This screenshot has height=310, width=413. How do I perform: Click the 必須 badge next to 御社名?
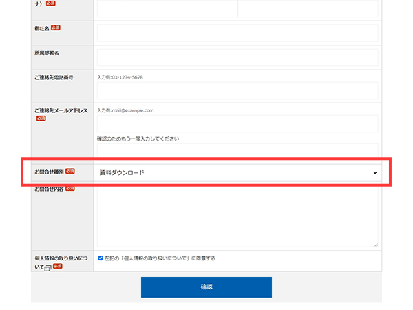pos(56,28)
